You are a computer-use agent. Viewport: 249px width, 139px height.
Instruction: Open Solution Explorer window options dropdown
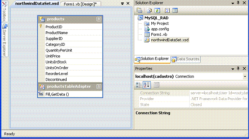[233, 3]
